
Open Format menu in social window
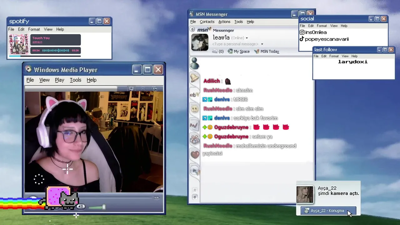(x=322, y=26)
